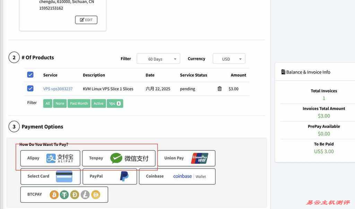Click the Total Invoices count 1
Viewport: 355px width, 209px height.
324,98
